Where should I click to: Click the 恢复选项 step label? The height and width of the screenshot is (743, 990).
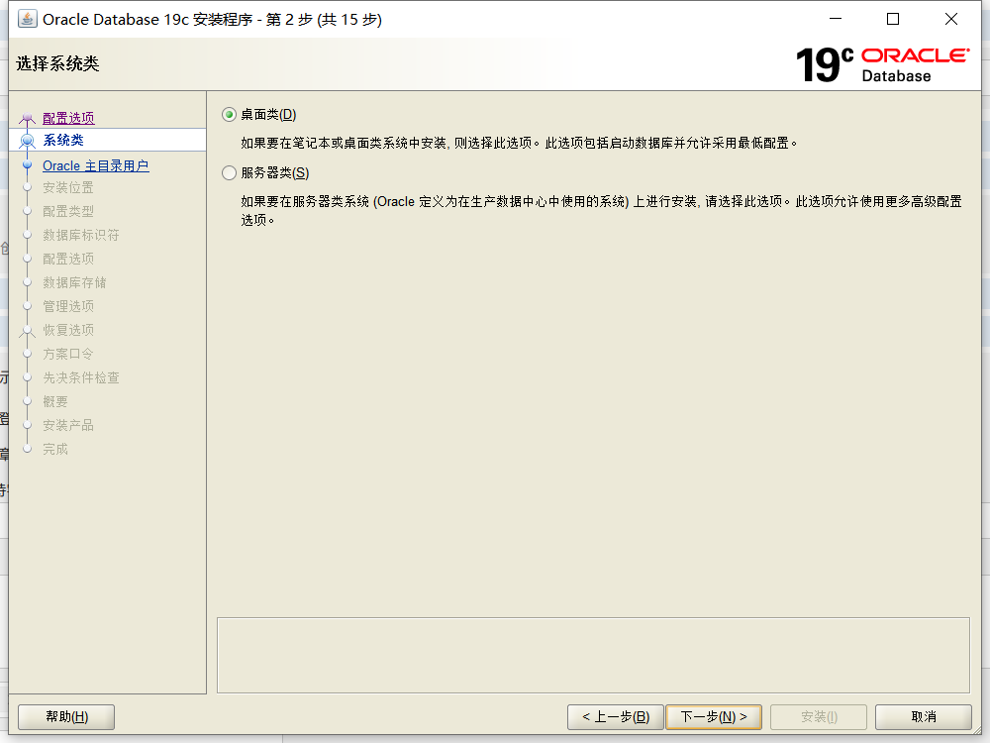[x=68, y=330]
